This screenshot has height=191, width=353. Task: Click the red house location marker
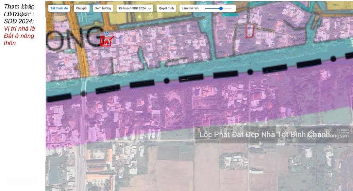coord(106,42)
